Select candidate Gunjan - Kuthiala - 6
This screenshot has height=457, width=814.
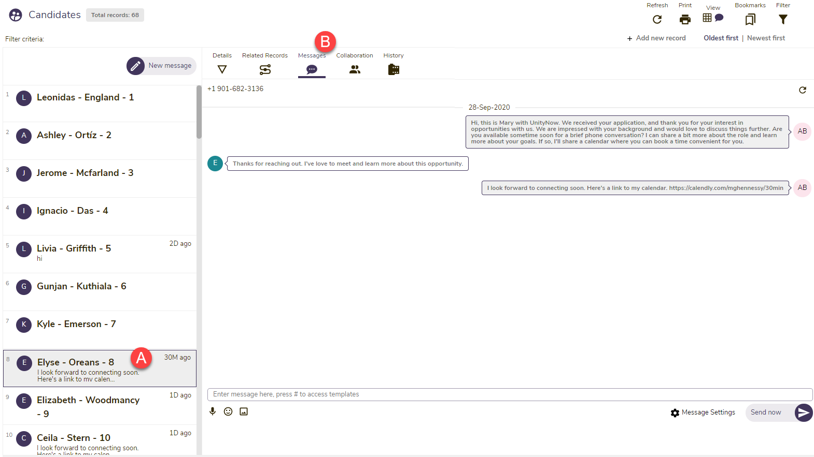[100, 292]
